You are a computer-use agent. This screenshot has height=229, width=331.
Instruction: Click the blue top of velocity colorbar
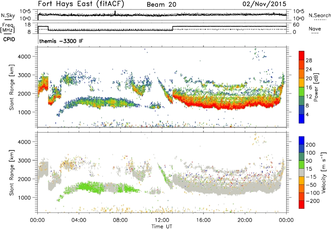[302, 141]
